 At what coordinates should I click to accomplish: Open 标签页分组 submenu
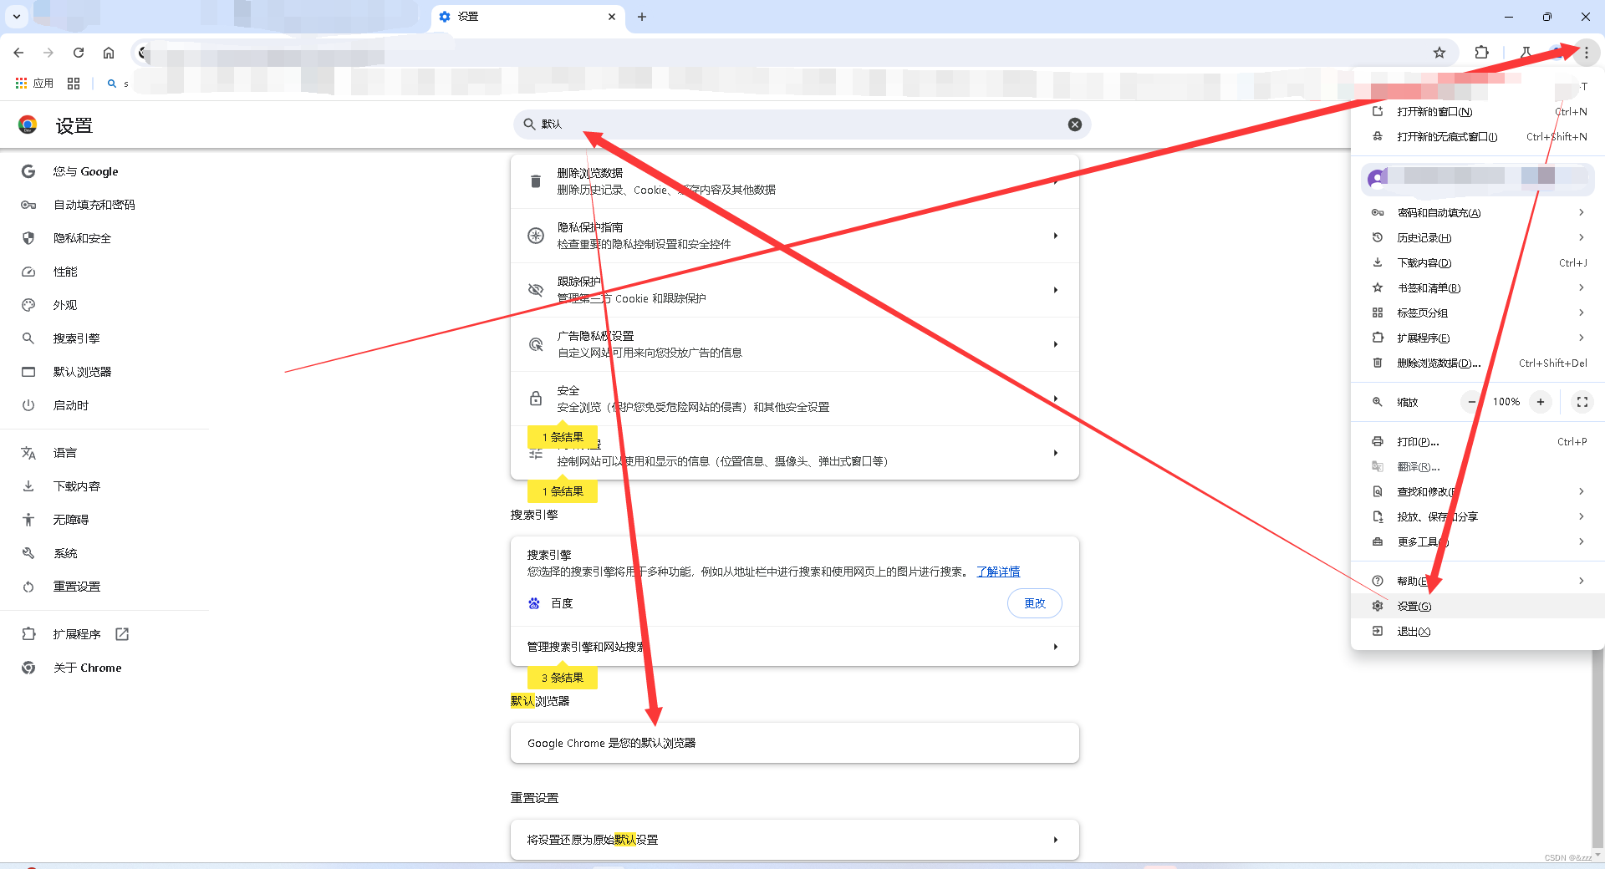coord(1477,313)
